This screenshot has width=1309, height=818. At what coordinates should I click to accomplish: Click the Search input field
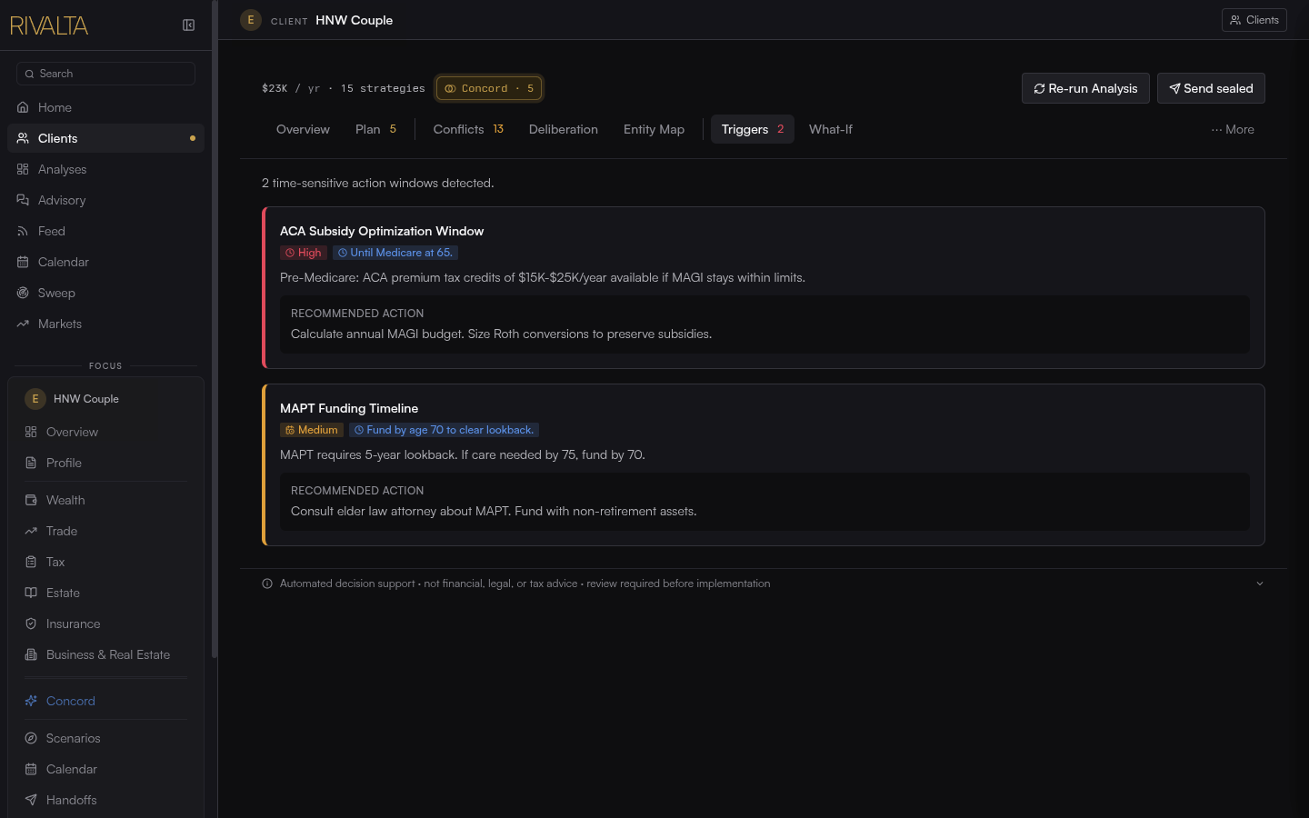(x=105, y=74)
